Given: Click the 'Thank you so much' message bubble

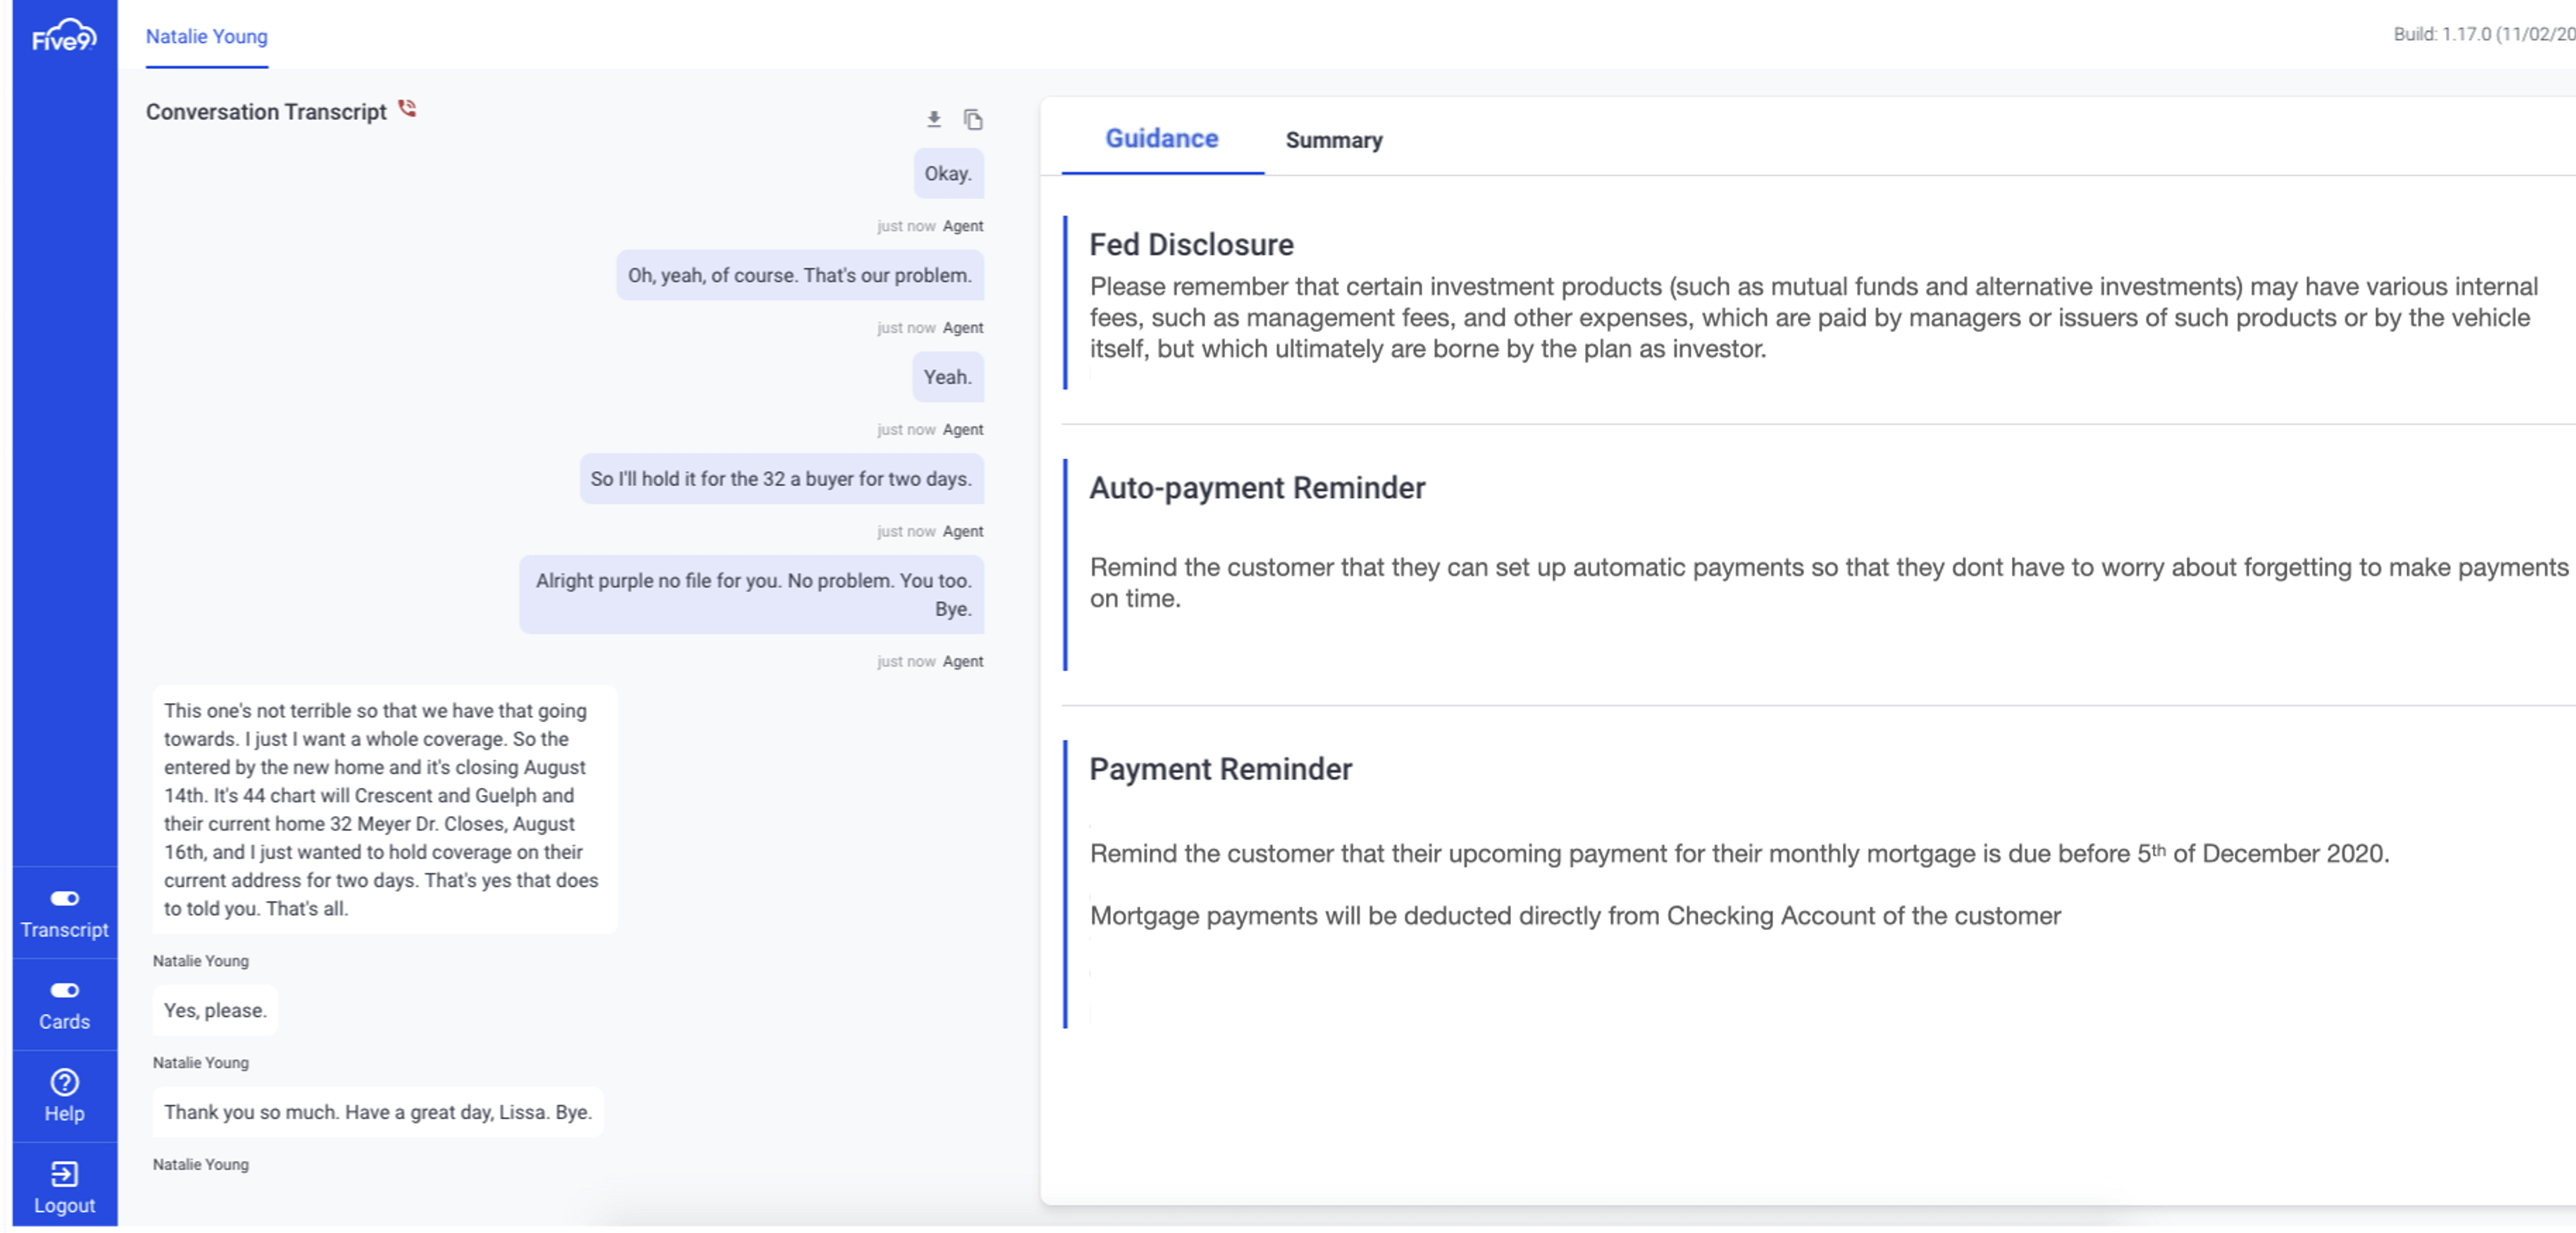Looking at the screenshot, I should [x=377, y=1112].
